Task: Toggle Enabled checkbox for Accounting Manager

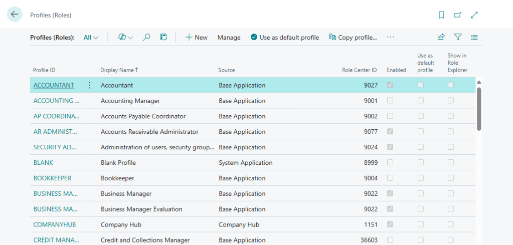Action: pyautogui.click(x=390, y=101)
